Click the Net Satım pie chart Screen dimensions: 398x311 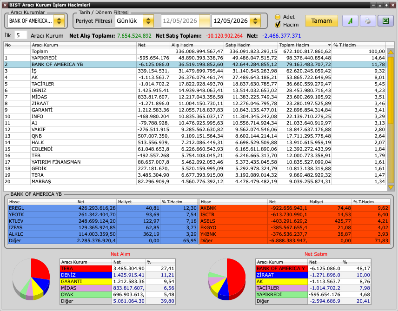pos(227,279)
